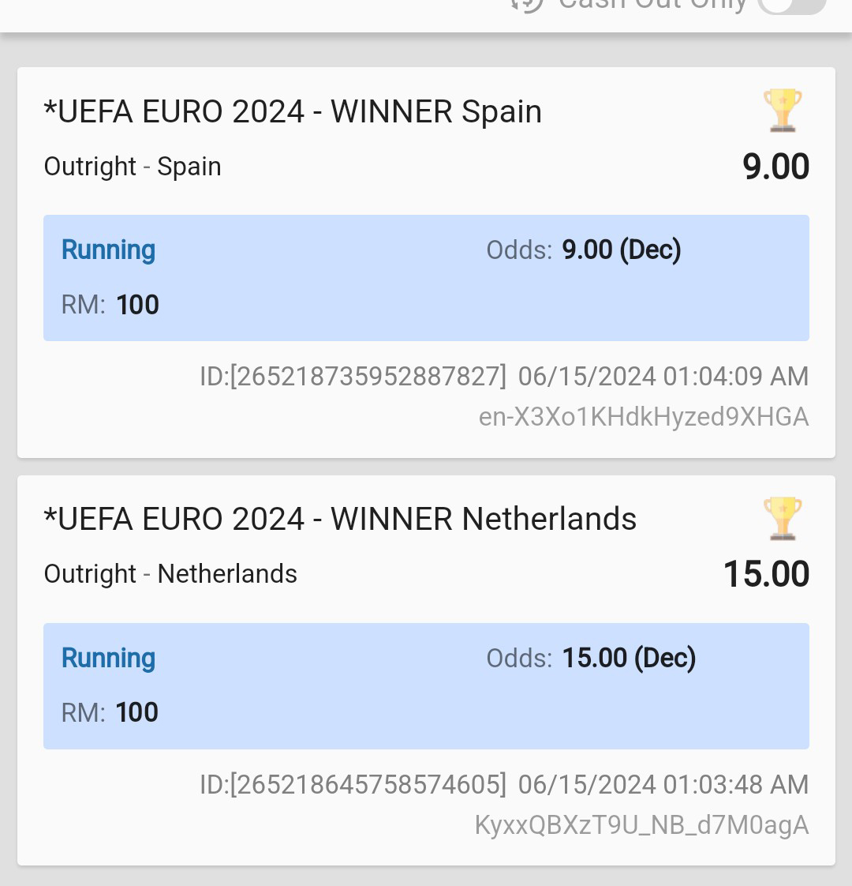Toggle the Cash Out Only switch

[791, 5]
